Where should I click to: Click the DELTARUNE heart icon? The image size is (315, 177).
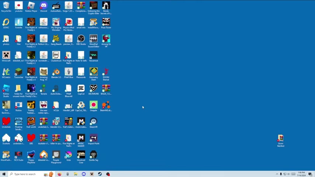click(93, 88)
